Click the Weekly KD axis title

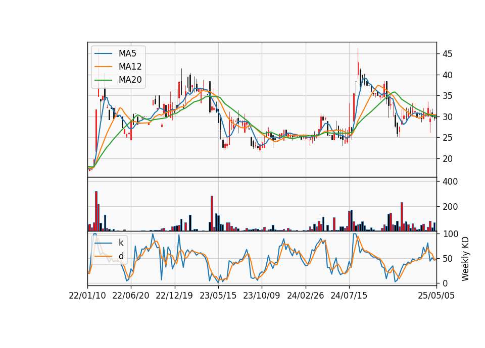click(x=465, y=259)
